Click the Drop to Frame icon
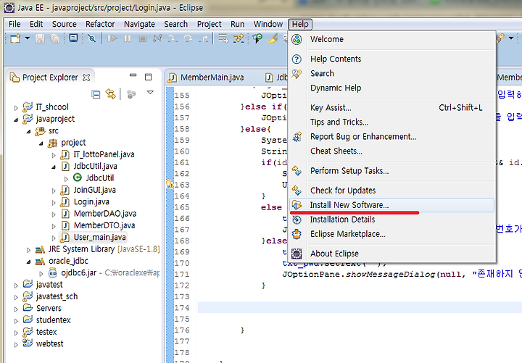 tap(223, 38)
